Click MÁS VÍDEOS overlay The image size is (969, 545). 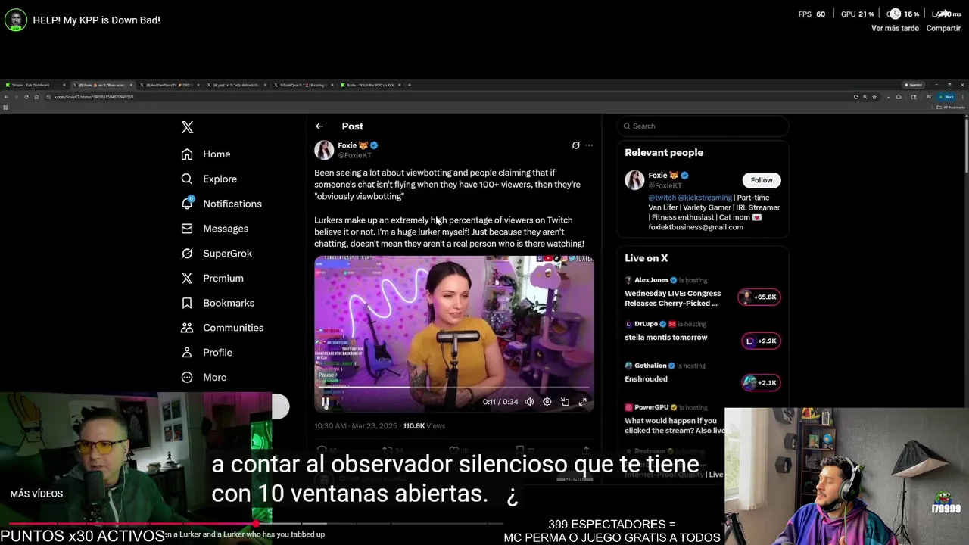click(x=36, y=494)
